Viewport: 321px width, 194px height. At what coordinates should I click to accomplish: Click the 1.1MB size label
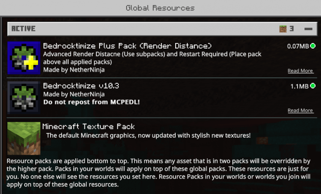[299, 86]
